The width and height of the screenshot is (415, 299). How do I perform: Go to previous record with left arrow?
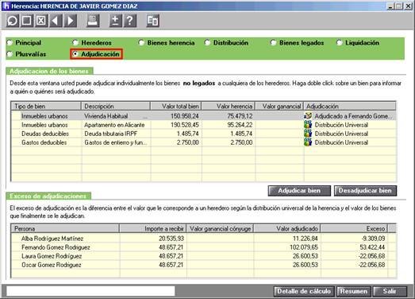coord(56,21)
